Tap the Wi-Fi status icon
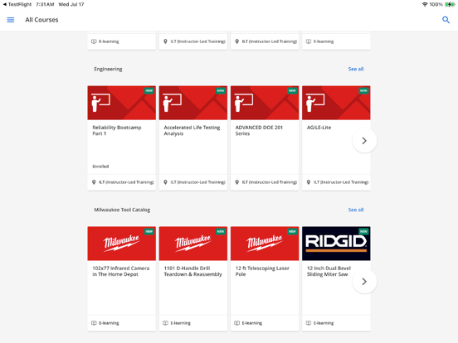The image size is (458, 343). point(425,4)
